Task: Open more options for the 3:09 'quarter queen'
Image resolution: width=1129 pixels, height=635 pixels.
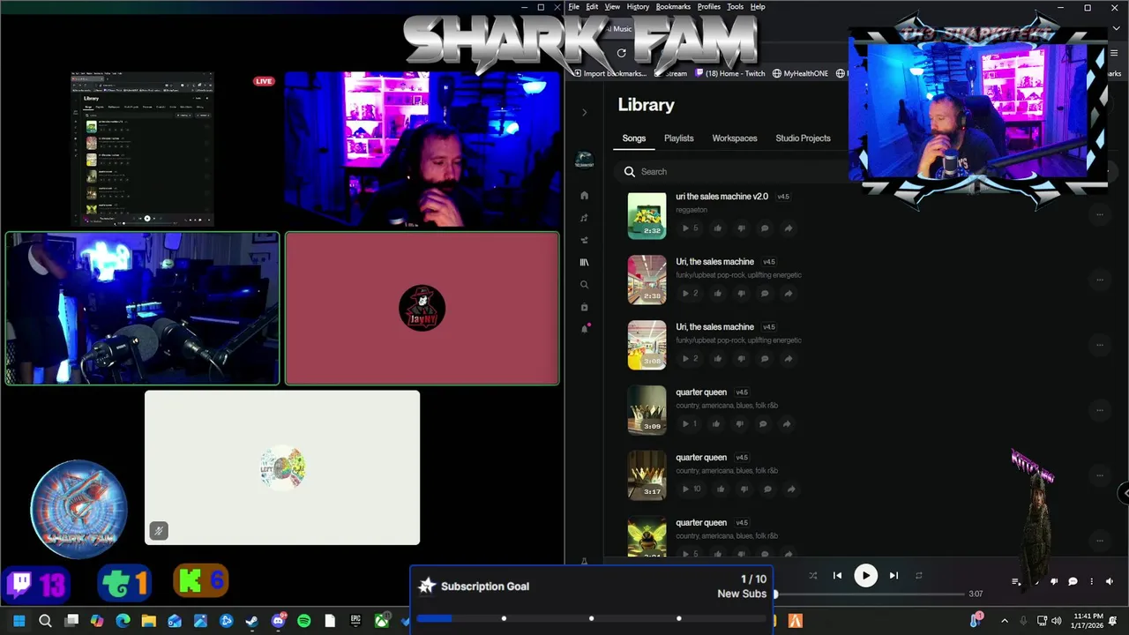Action: point(1100,410)
